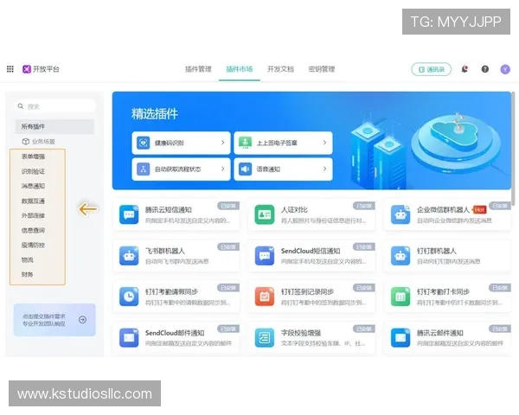
Task: Select 所有插件 in sidebar
Action: [54, 126]
